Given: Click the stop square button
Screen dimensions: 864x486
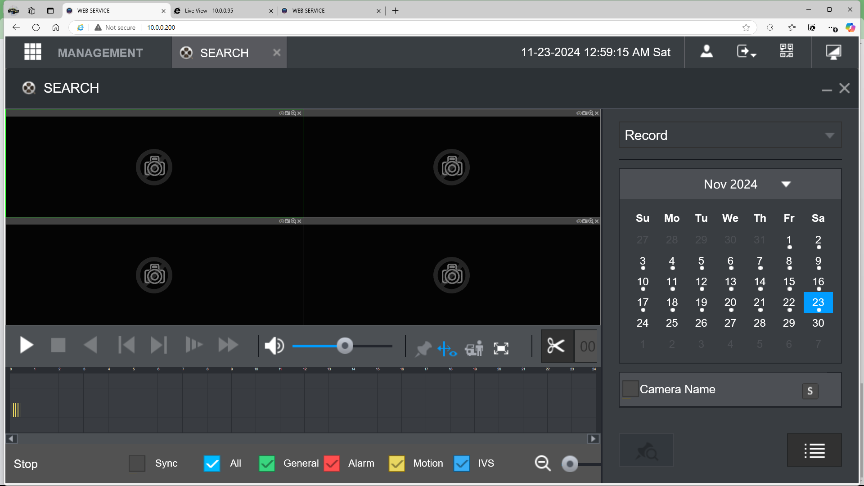Looking at the screenshot, I should click(x=58, y=346).
